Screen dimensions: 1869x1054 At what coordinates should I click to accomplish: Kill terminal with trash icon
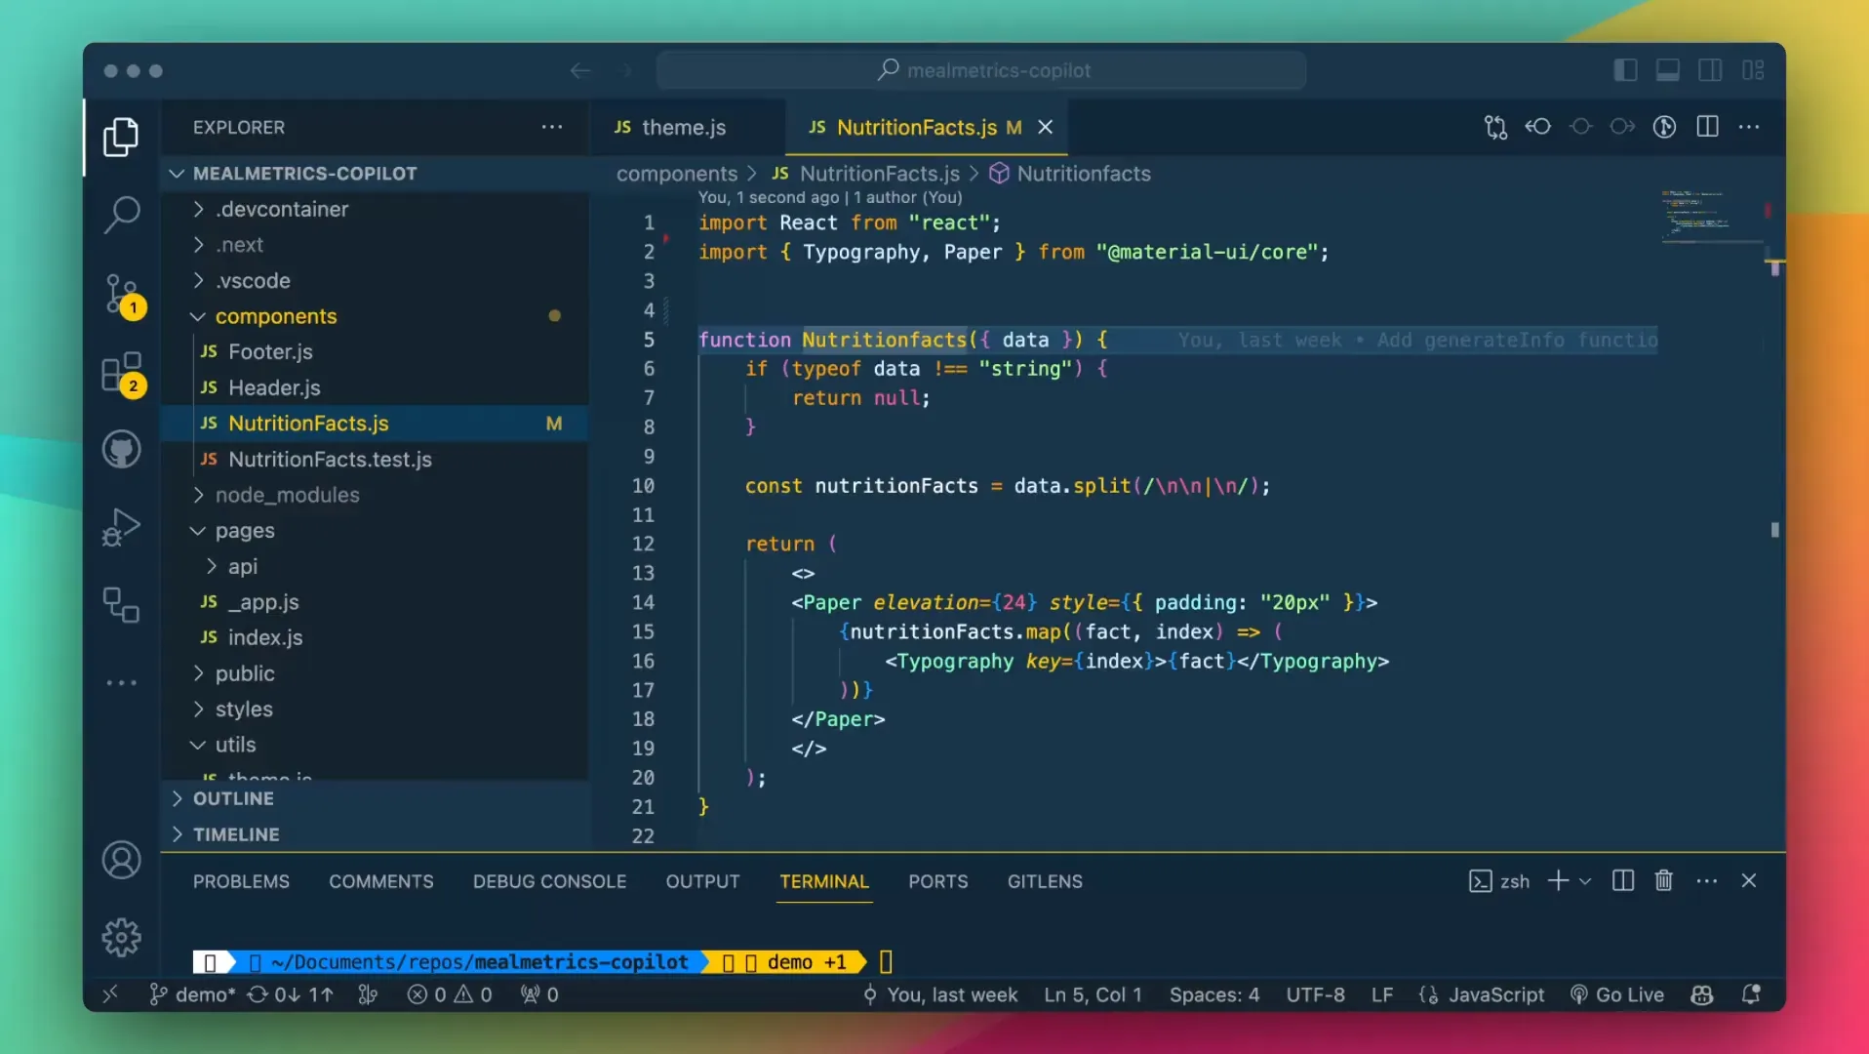(x=1664, y=880)
